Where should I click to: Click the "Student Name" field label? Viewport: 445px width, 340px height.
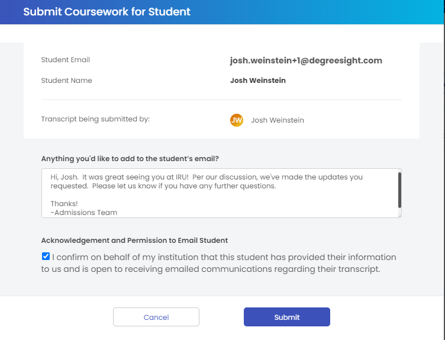[67, 81]
